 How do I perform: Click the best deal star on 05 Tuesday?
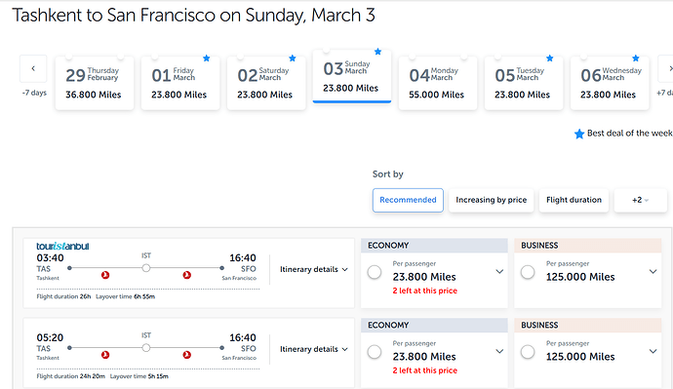click(x=550, y=58)
